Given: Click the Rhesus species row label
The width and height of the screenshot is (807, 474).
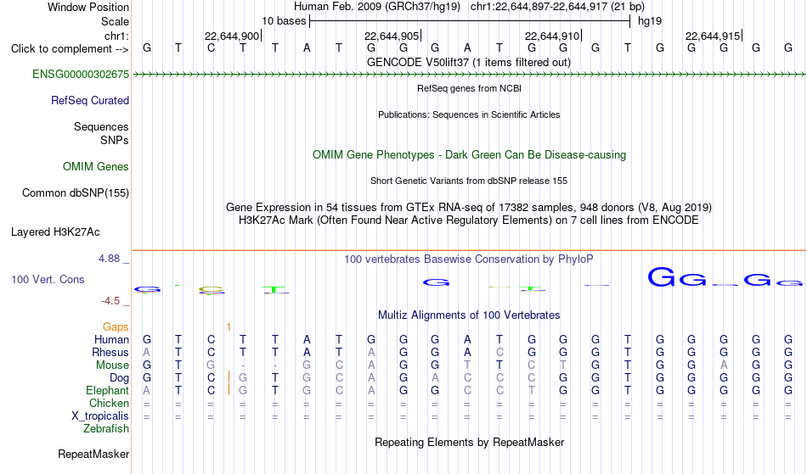Looking at the screenshot, I should coord(110,352).
